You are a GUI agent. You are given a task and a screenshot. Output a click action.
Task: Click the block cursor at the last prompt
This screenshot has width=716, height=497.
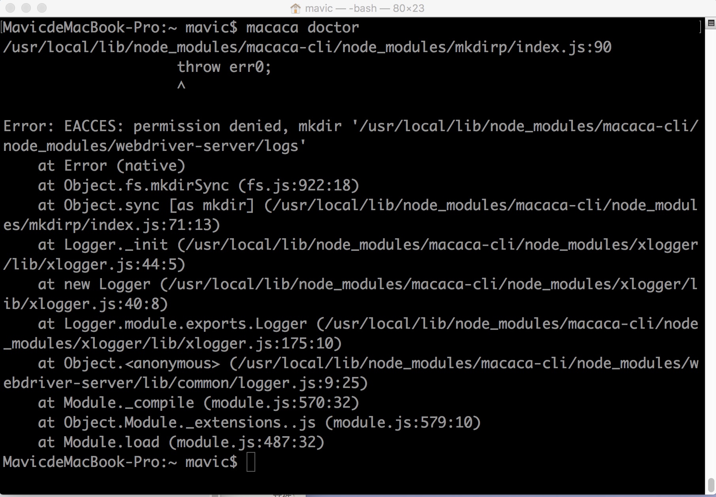tap(251, 462)
